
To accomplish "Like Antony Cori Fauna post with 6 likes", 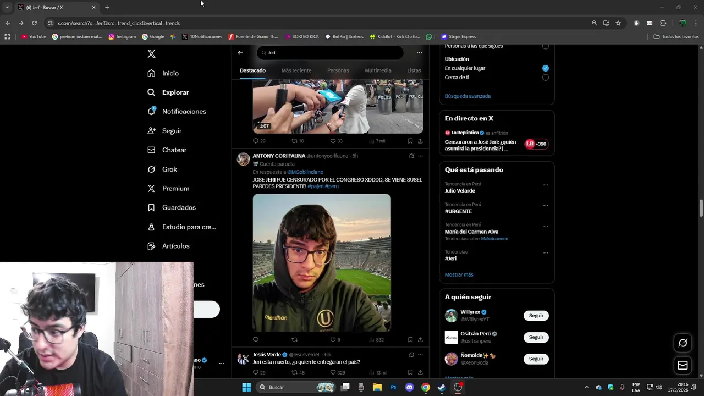I will [x=335, y=340].
